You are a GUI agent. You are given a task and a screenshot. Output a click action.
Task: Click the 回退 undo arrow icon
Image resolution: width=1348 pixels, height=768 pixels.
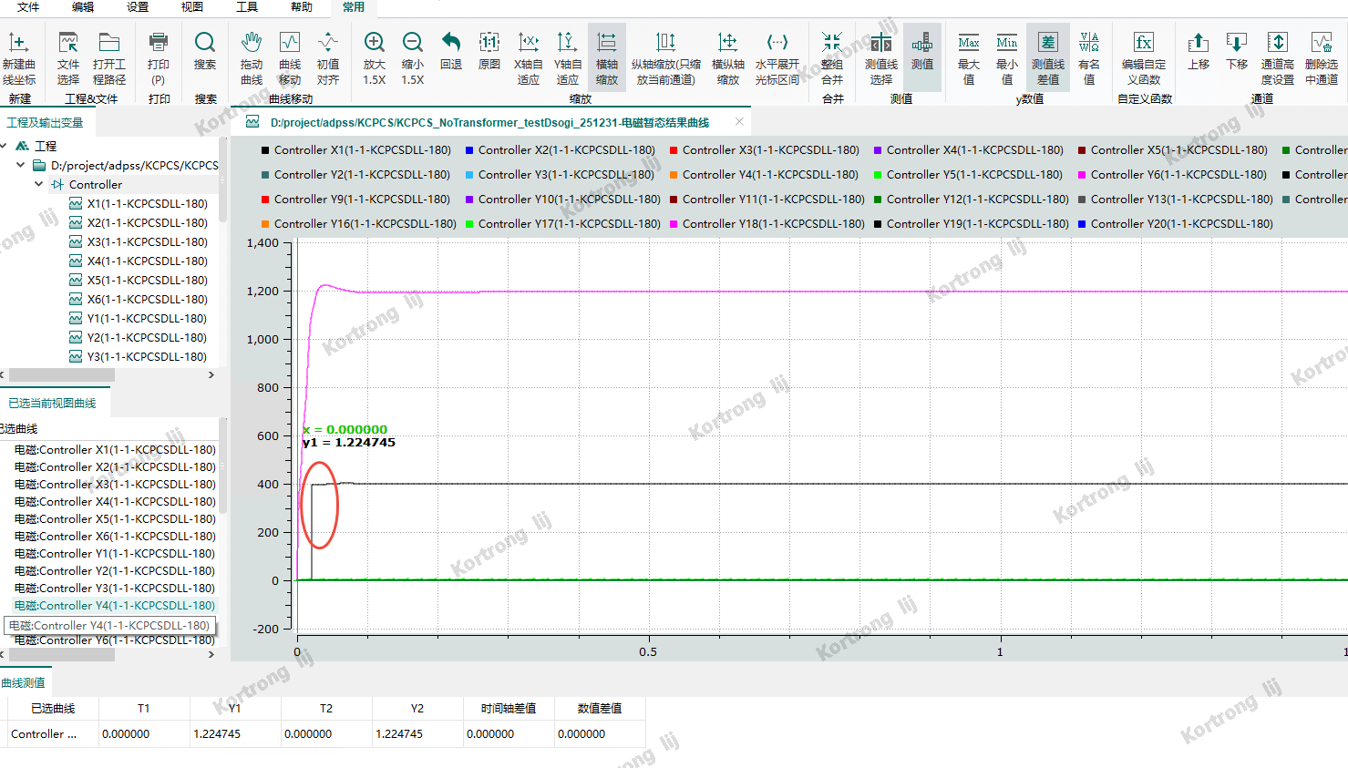point(450,42)
